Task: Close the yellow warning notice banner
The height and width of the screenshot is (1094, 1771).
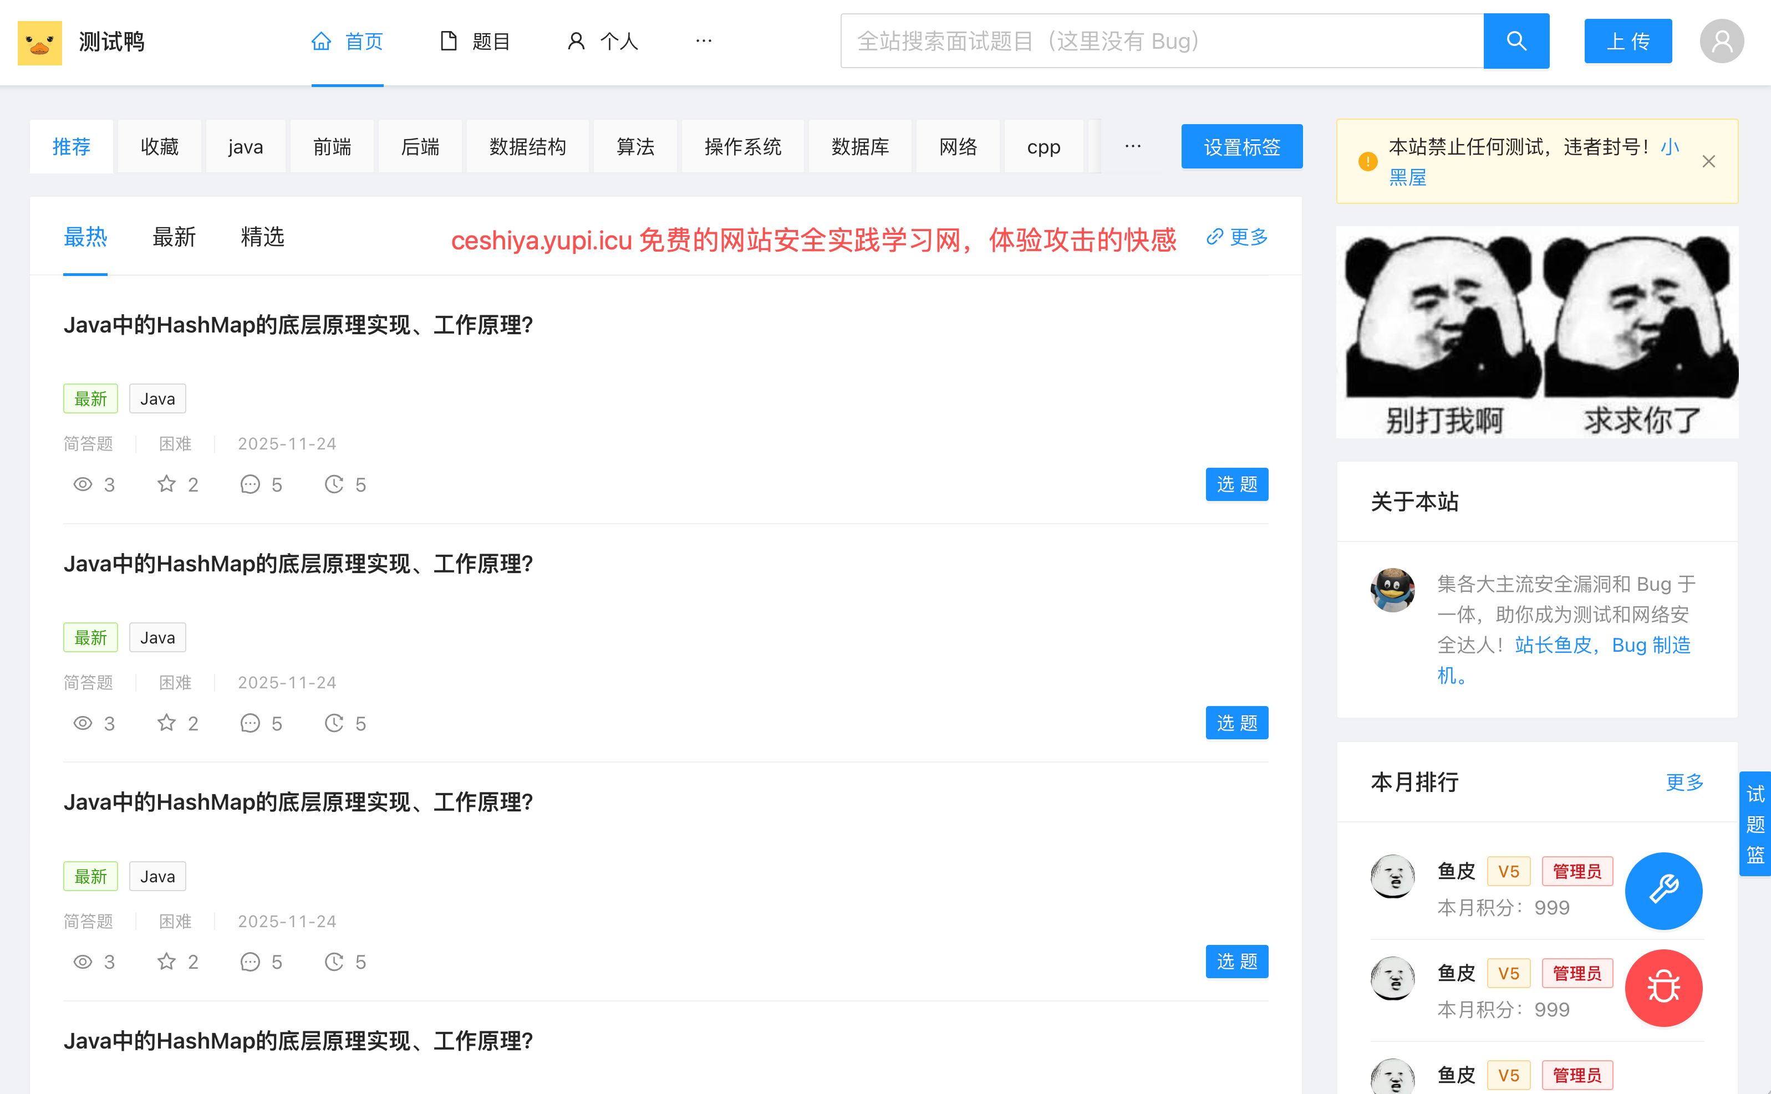Action: pos(1708,161)
